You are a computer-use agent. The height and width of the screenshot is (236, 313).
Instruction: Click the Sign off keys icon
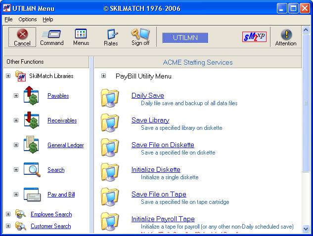tap(140, 34)
